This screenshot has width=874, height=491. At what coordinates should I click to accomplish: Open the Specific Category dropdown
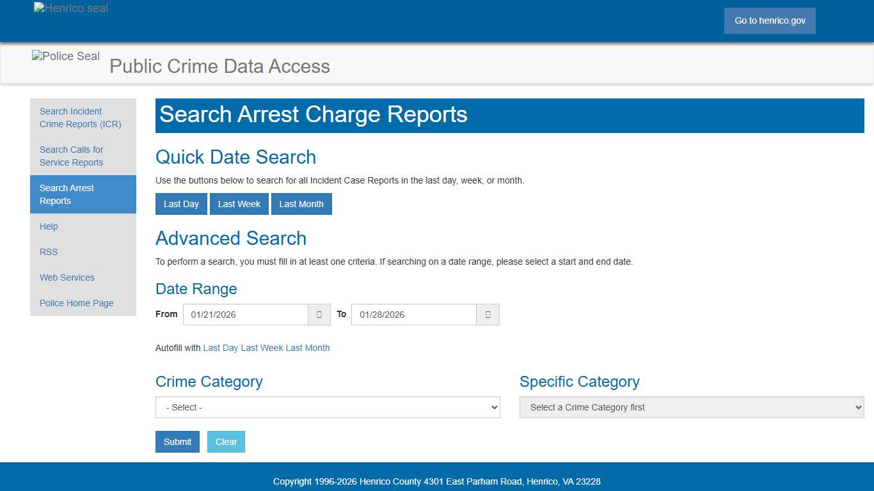click(691, 407)
